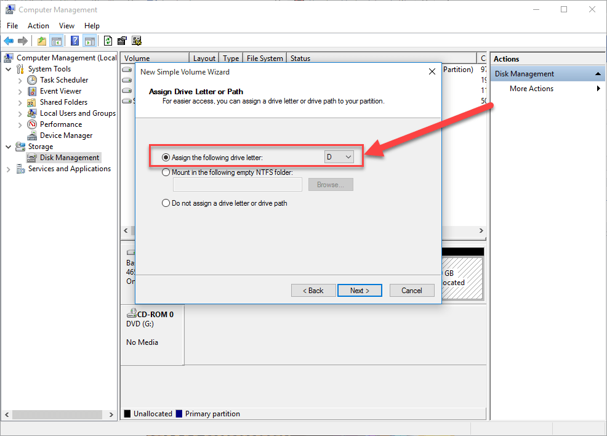The height and width of the screenshot is (436, 607).
Task: Expand Services and Applications node
Action: pyautogui.click(x=9, y=169)
